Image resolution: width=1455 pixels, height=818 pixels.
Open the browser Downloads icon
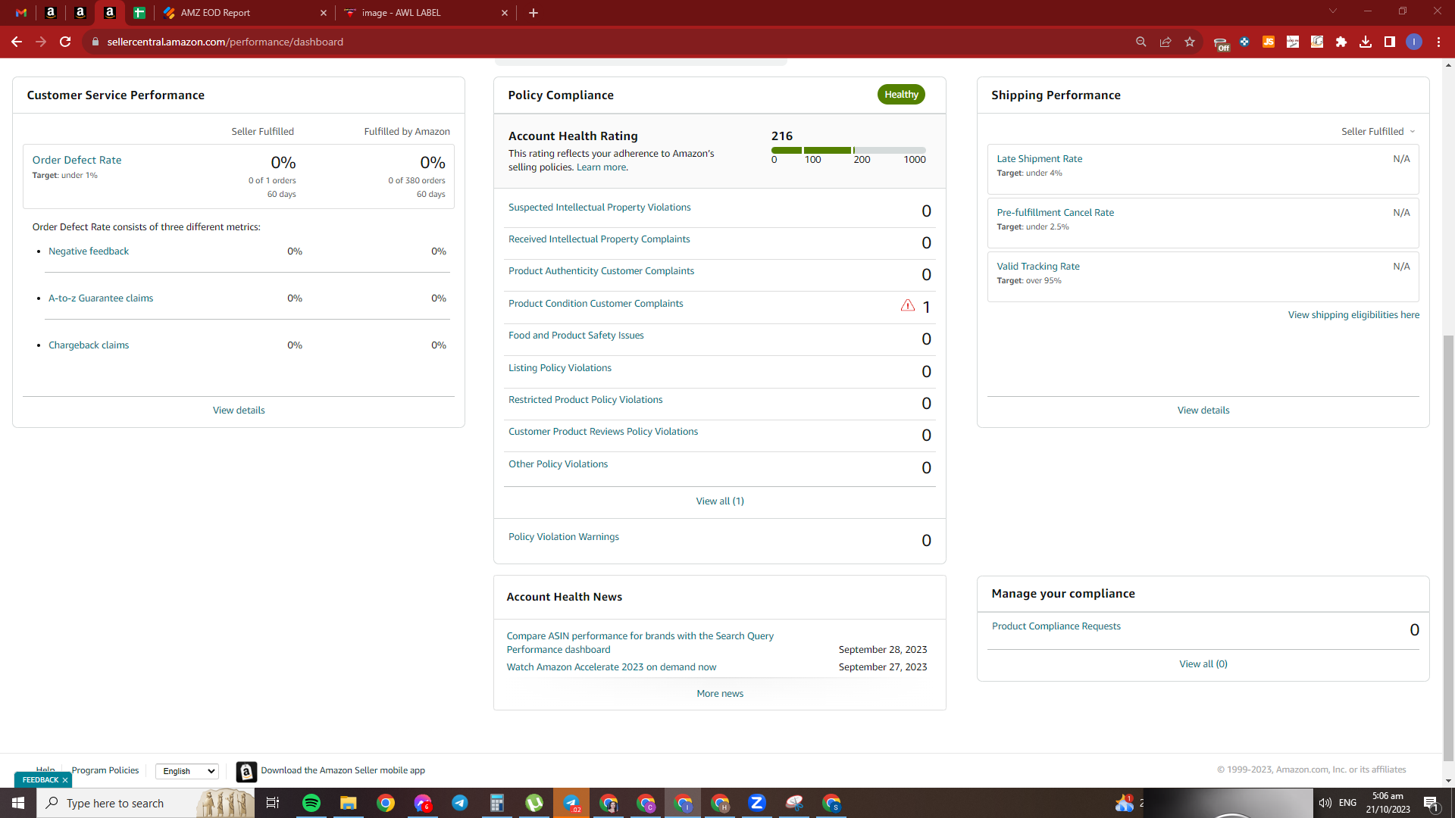pyautogui.click(x=1366, y=42)
